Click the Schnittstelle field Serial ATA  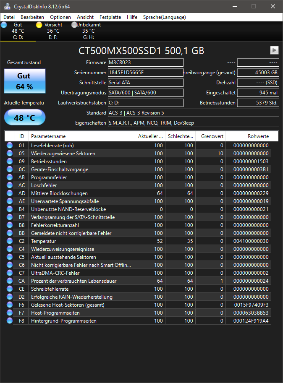pyautogui.click(x=146, y=83)
